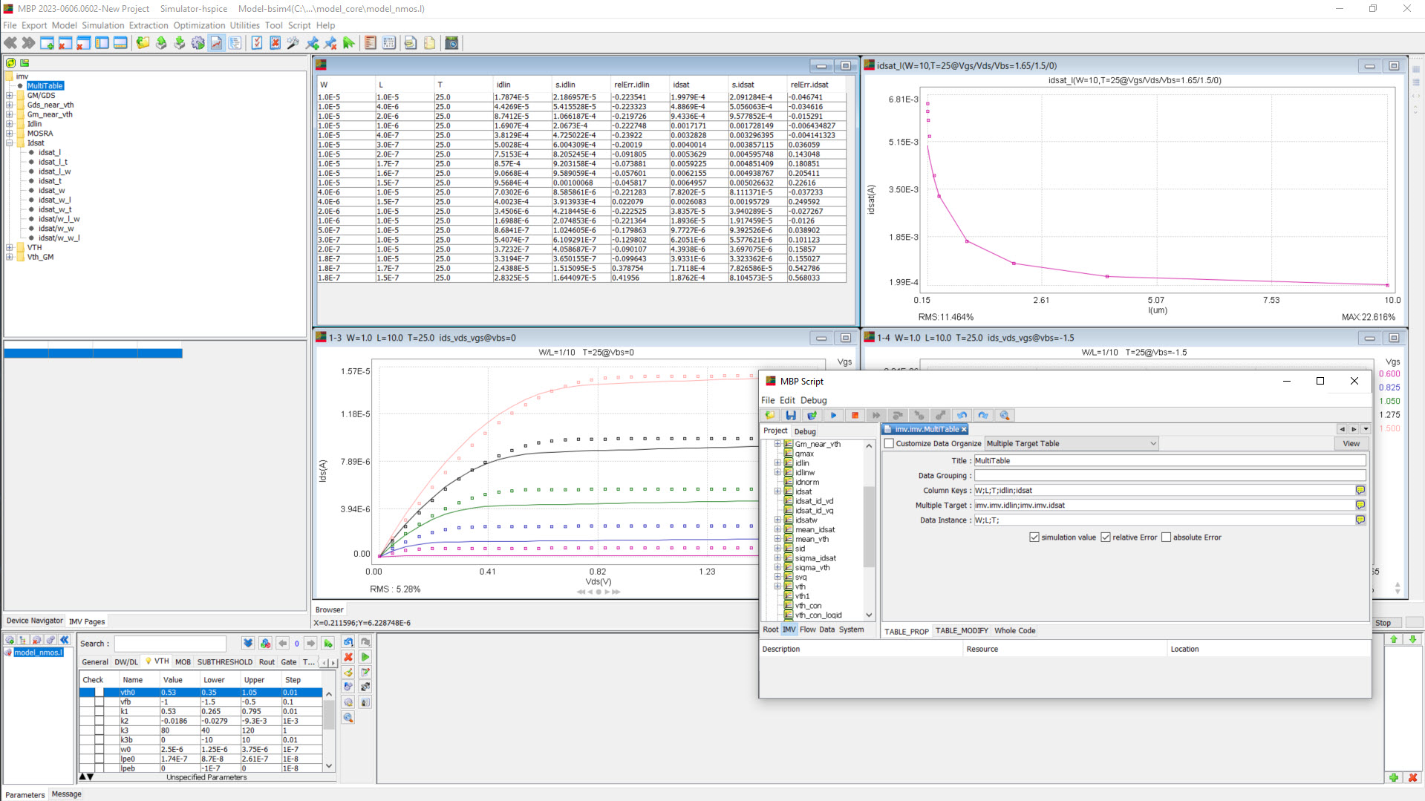Switch to the TABLE_MODIFY tab

pos(962,630)
